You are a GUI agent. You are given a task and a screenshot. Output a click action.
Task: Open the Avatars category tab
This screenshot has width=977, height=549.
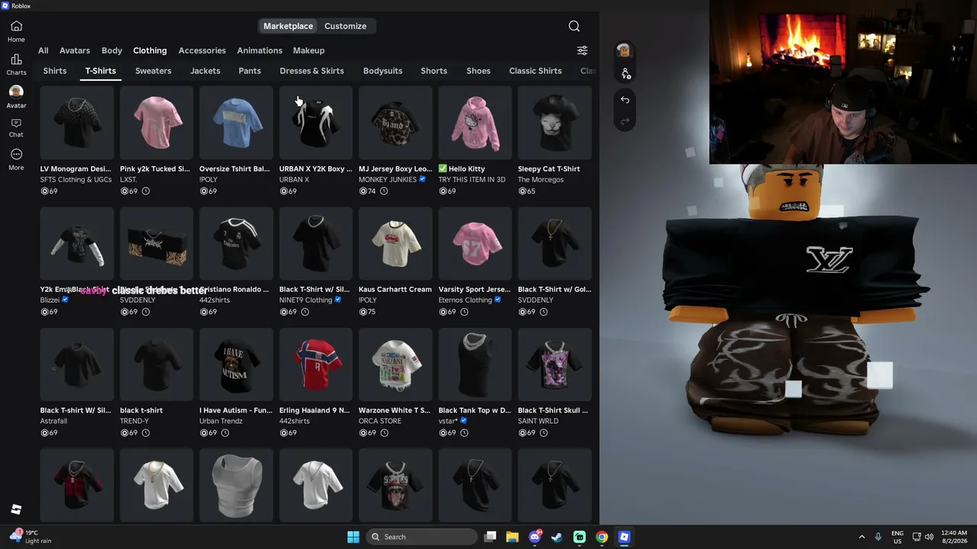pos(75,50)
